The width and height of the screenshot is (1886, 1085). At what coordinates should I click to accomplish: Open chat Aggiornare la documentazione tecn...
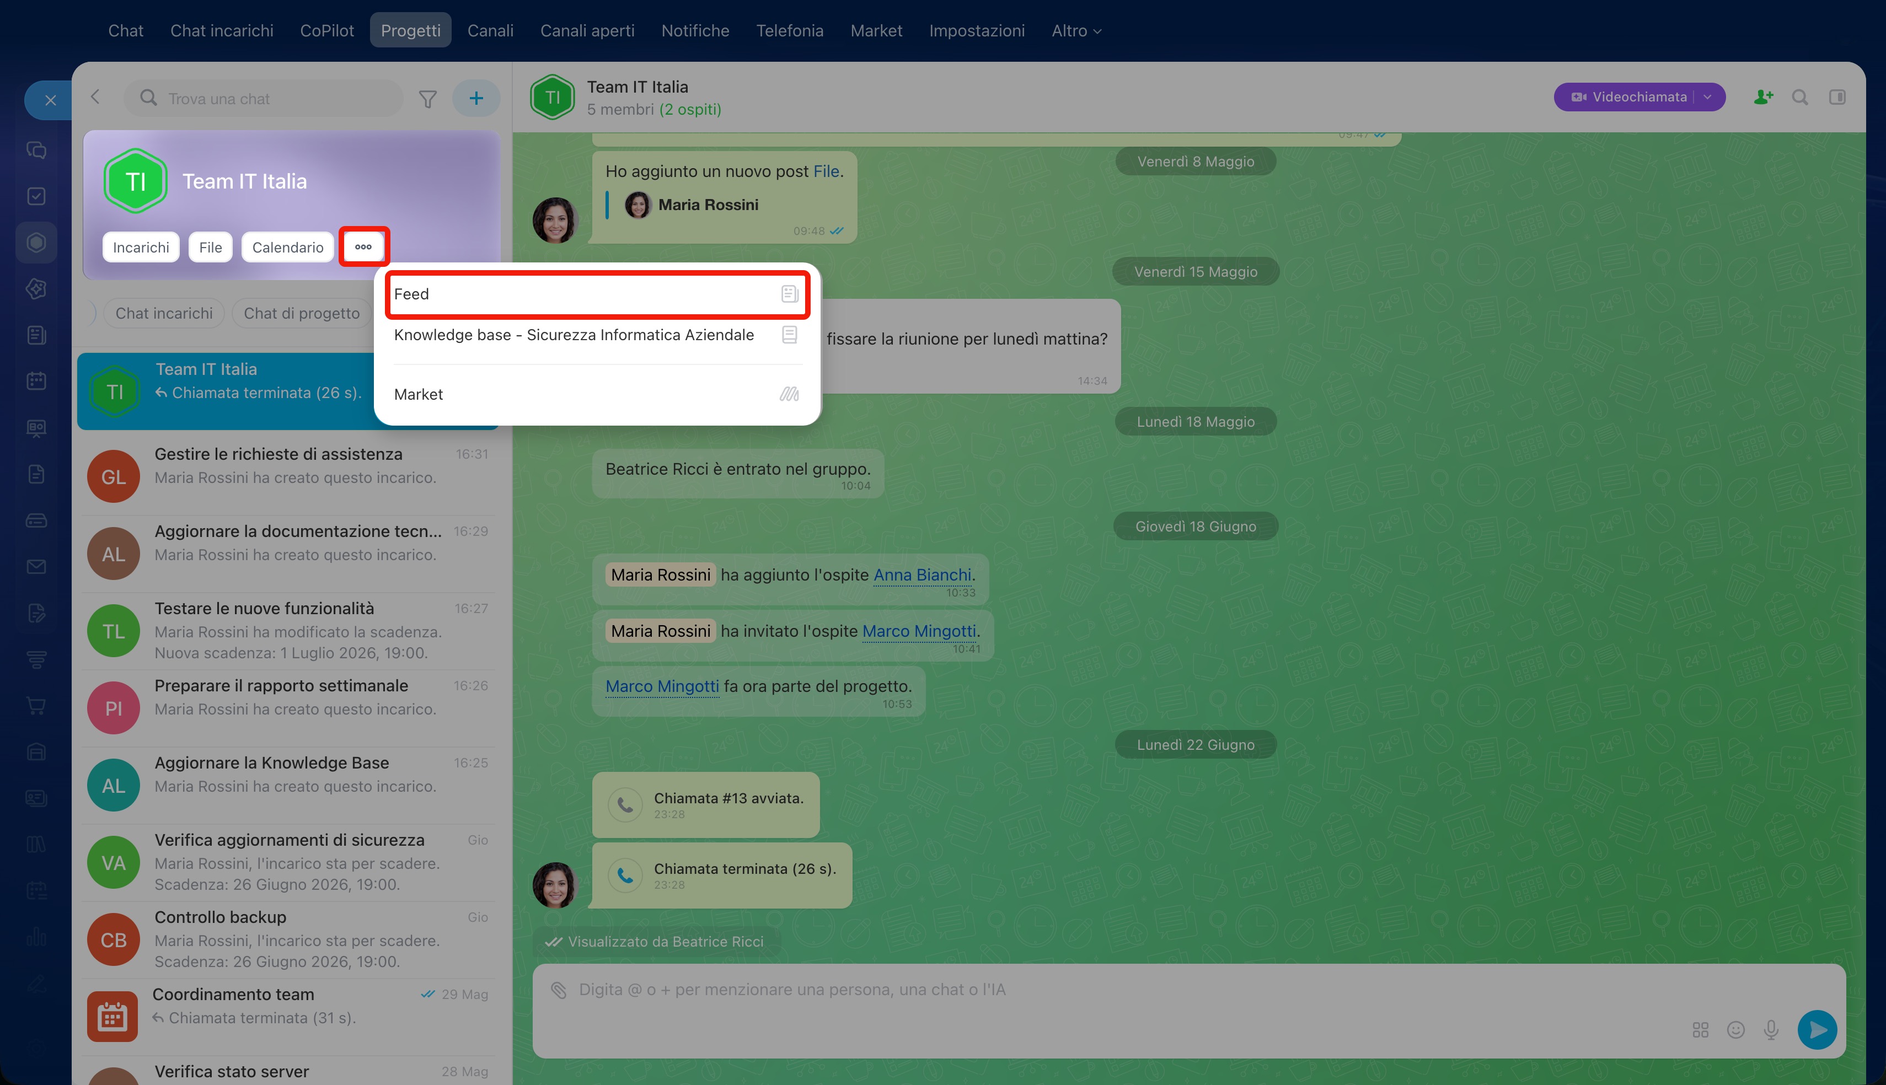tap(288, 554)
